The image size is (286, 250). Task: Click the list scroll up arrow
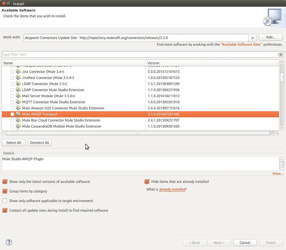click(282, 62)
